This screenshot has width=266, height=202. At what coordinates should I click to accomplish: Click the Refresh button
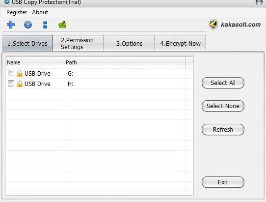coord(223,129)
